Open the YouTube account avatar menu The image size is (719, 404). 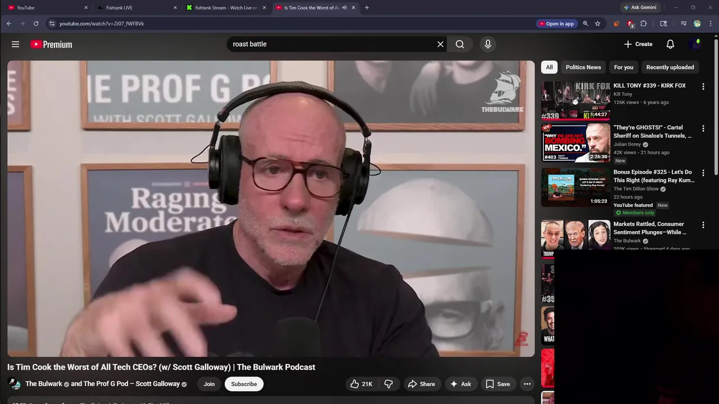coord(695,44)
